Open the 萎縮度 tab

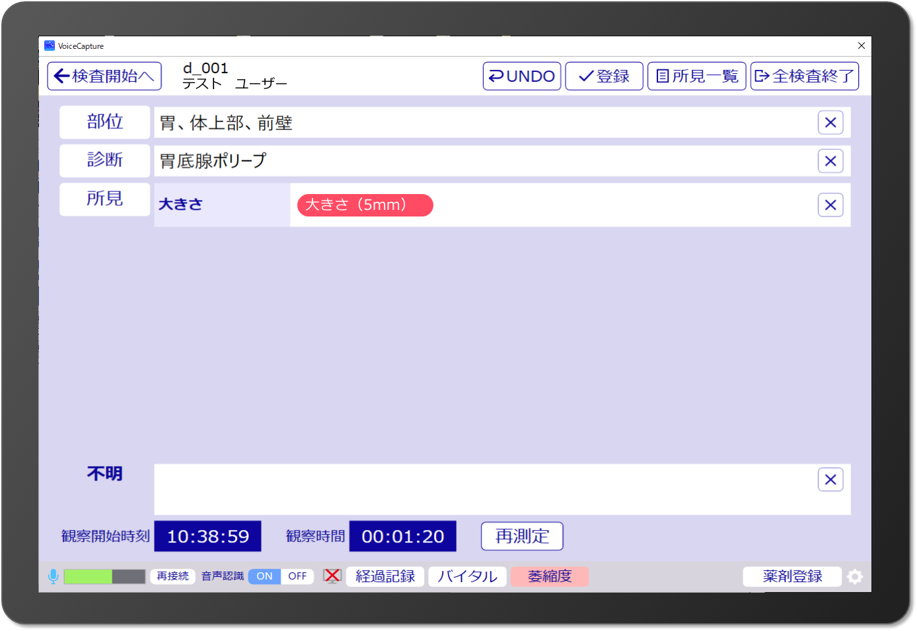click(550, 576)
